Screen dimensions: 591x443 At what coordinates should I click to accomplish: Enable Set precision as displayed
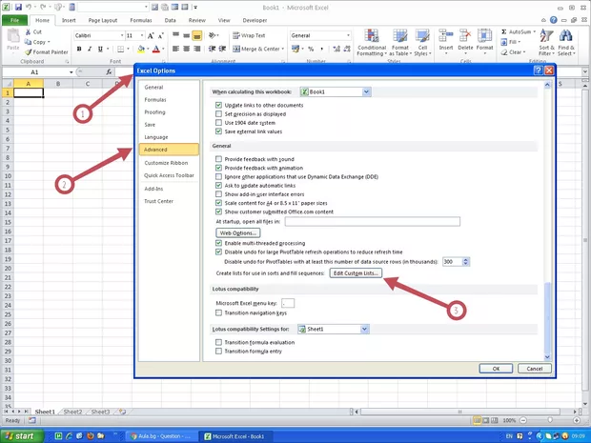[218, 114]
